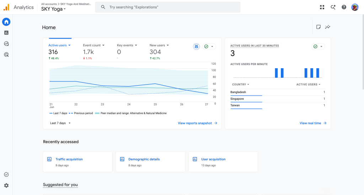Click the 304 new users value
This screenshot has height=195, width=364.
click(x=155, y=52)
